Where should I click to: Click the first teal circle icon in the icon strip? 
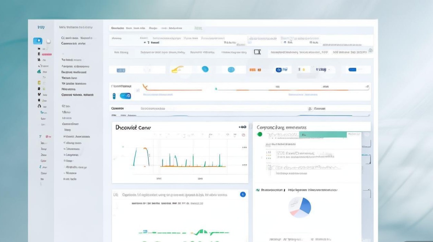coord(205,69)
